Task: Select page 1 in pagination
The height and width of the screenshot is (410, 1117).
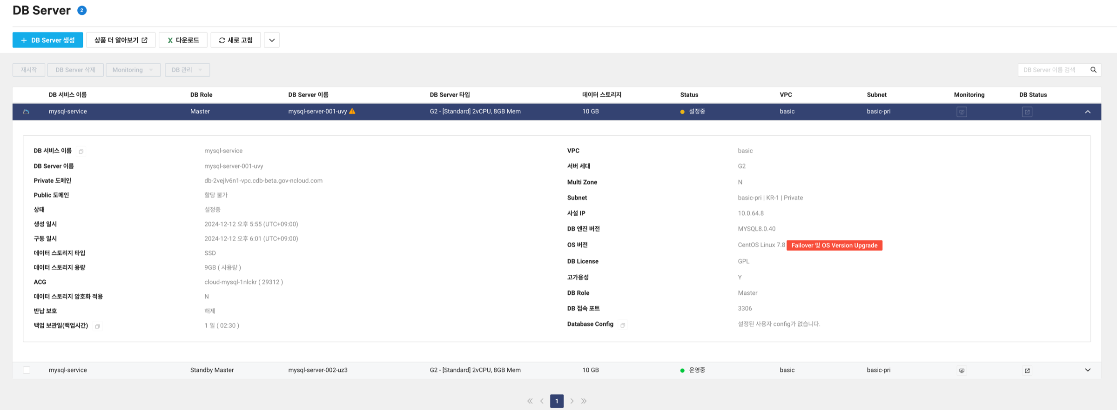Action: point(557,401)
